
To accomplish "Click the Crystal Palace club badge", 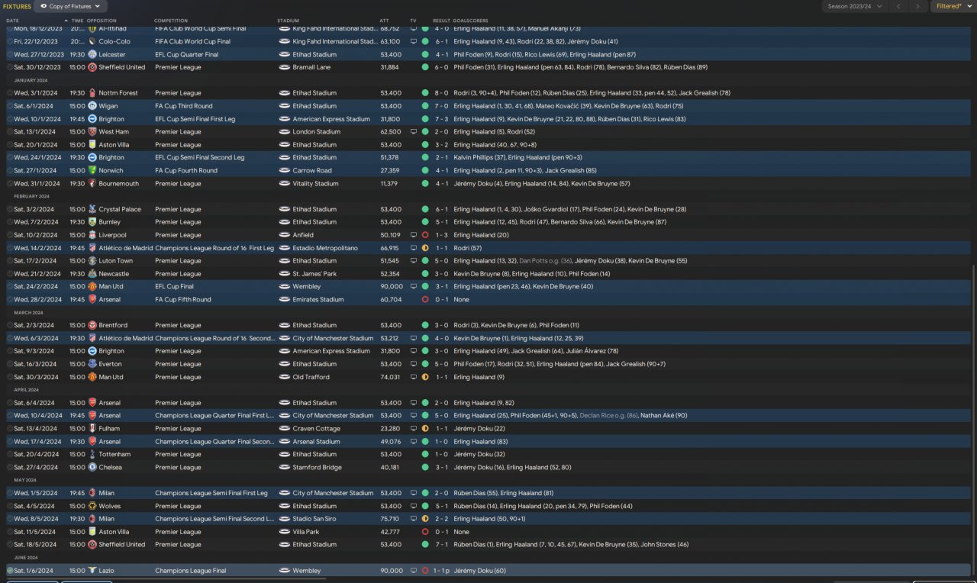I will click(92, 209).
